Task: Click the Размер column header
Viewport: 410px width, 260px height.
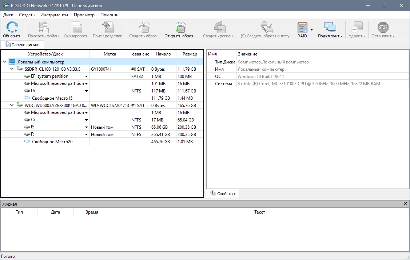Action: click(x=190, y=54)
